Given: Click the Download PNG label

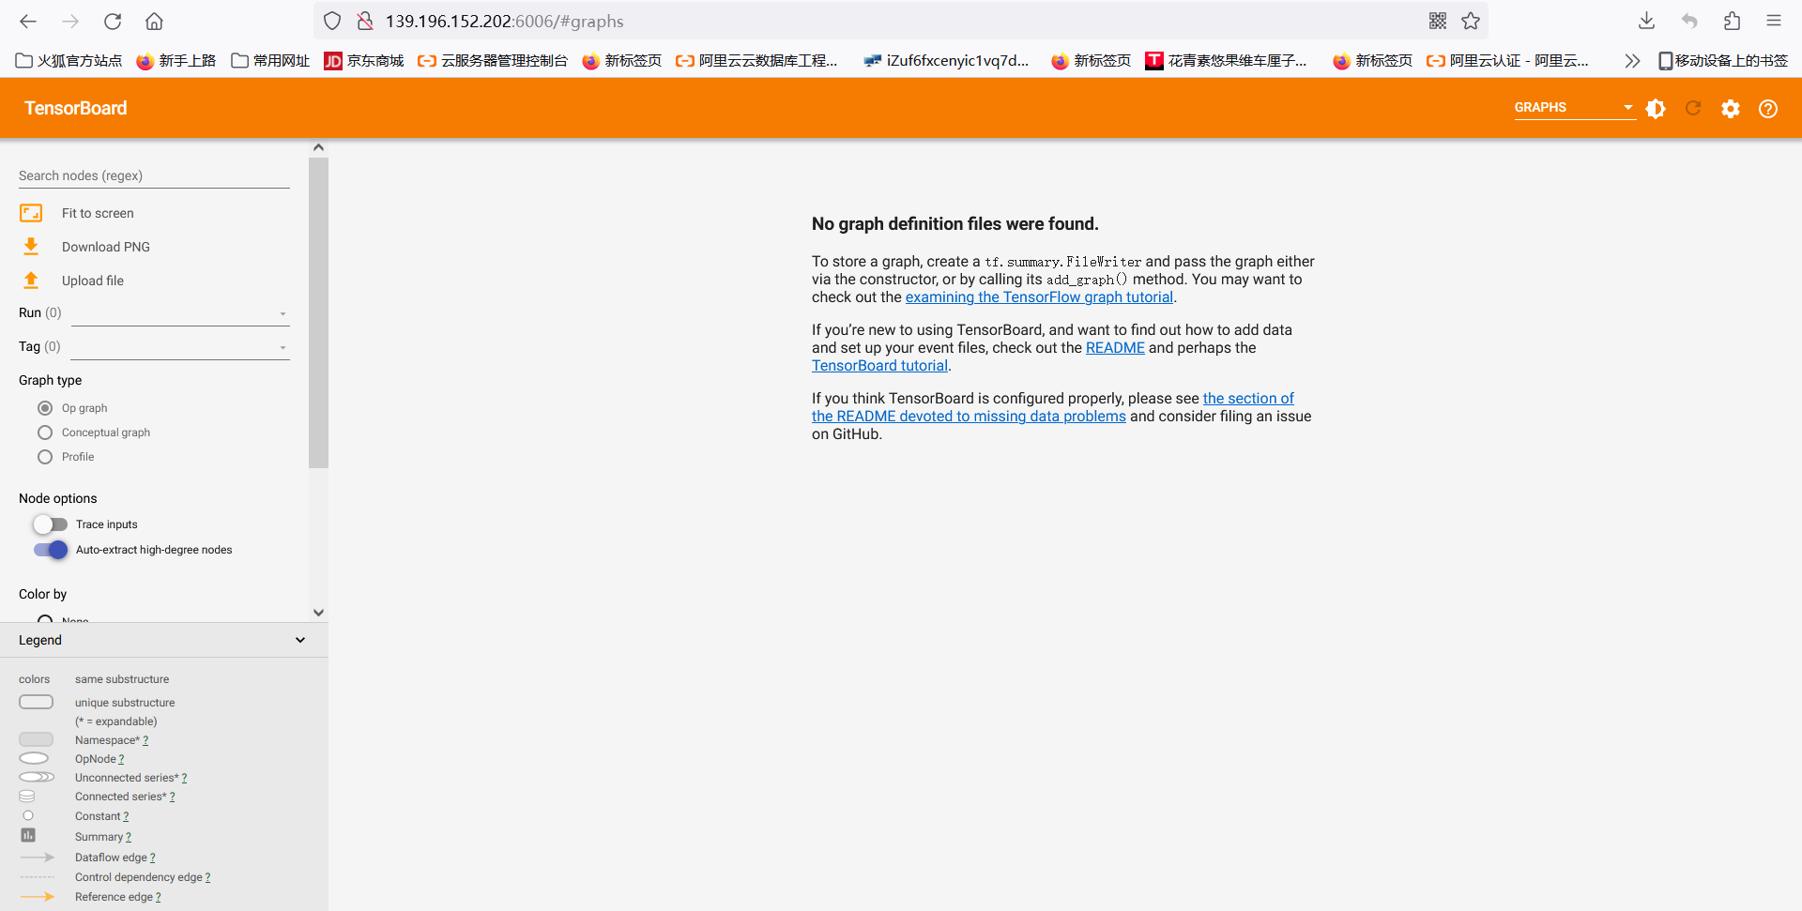Looking at the screenshot, I should tap(106, 247).
